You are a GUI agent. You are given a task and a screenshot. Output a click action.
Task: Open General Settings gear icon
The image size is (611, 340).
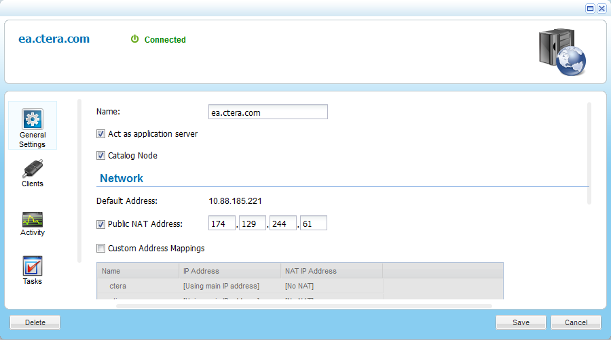click(33, 119)
